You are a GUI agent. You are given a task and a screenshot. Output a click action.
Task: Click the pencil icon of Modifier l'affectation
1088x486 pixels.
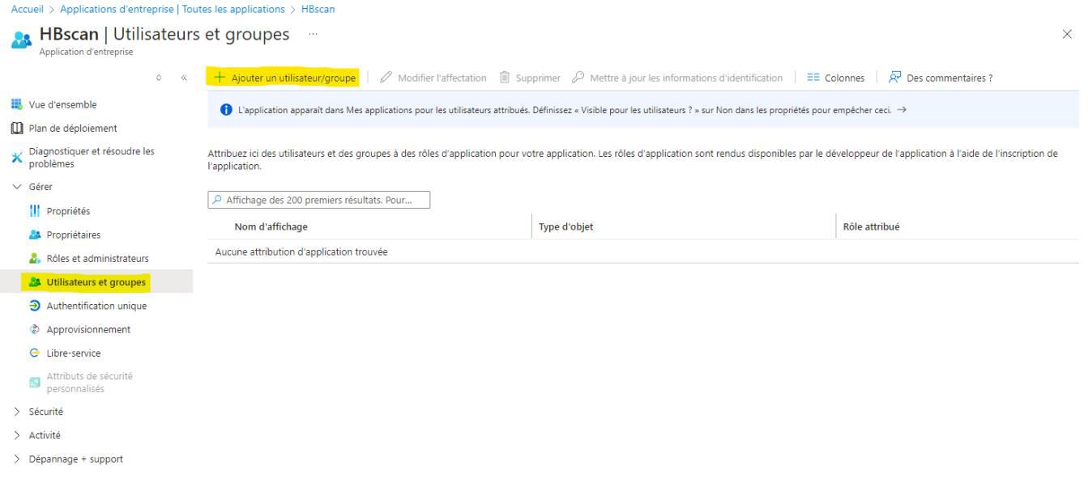click(x=386, y=78)
